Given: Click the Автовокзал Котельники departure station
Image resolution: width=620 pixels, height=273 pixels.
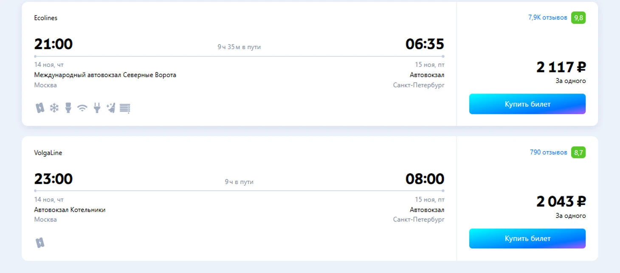Looking at the screenshot, I should tap(70, 210).
